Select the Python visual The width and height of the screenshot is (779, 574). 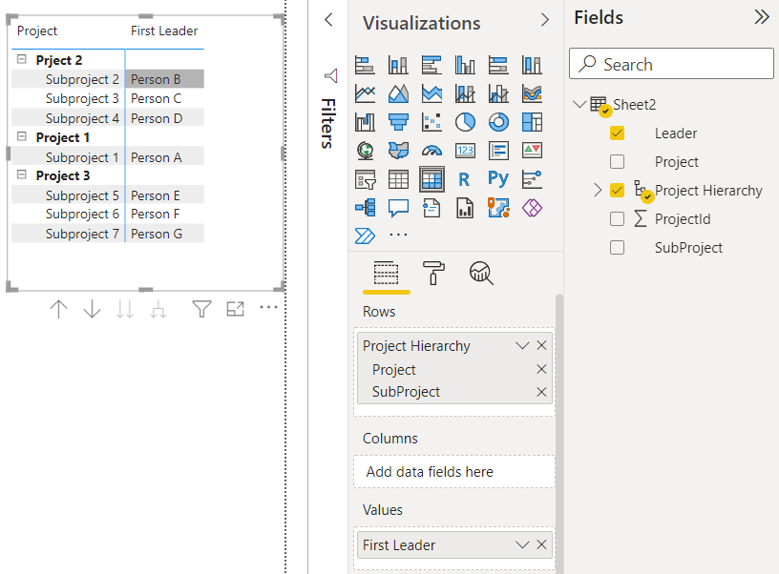tap(498, 178)
